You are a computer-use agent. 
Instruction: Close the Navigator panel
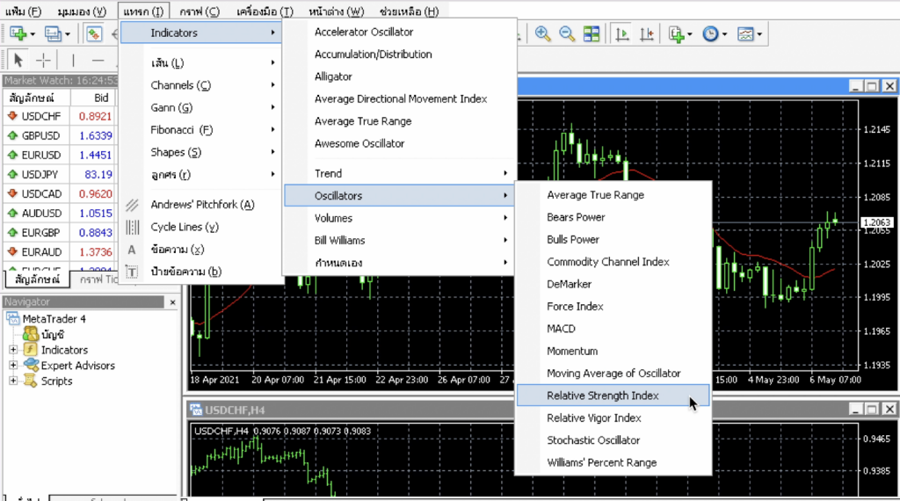(173, 301)
